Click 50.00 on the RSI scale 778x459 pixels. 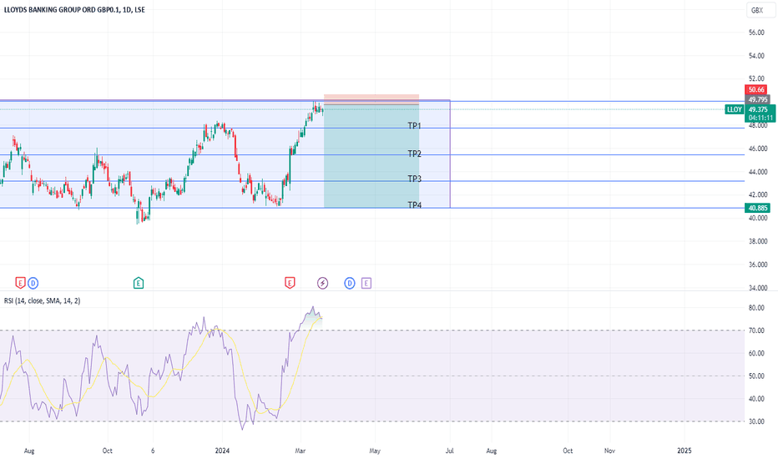(756, 376)
